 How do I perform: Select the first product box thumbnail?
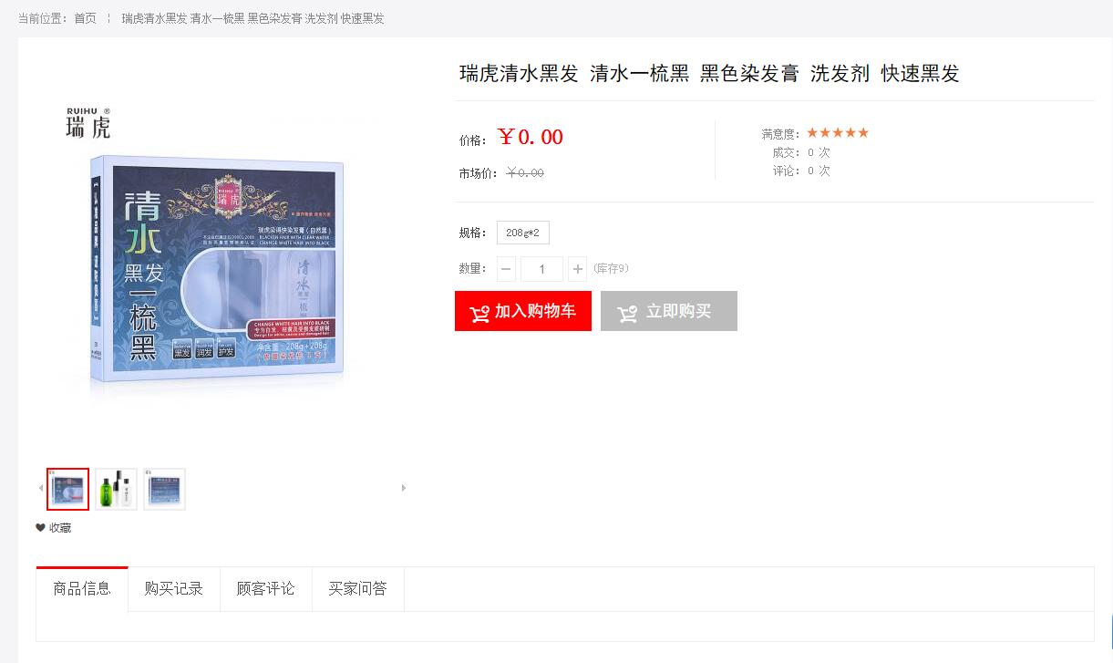click(68, 489)
